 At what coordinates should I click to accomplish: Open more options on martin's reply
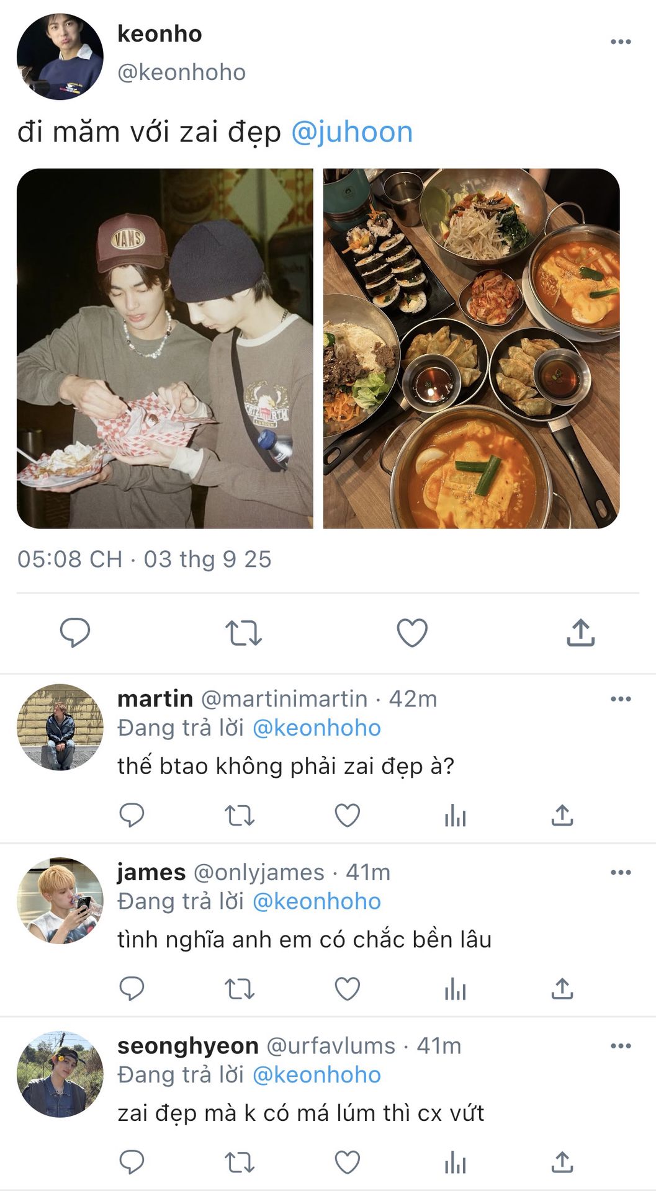(621, 699)
